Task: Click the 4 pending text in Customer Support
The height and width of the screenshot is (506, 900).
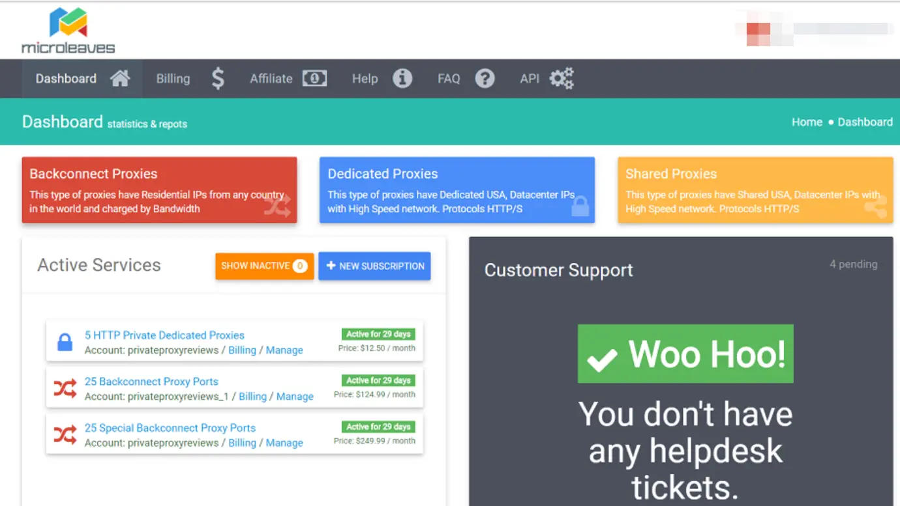Action: tap(853, 264)
